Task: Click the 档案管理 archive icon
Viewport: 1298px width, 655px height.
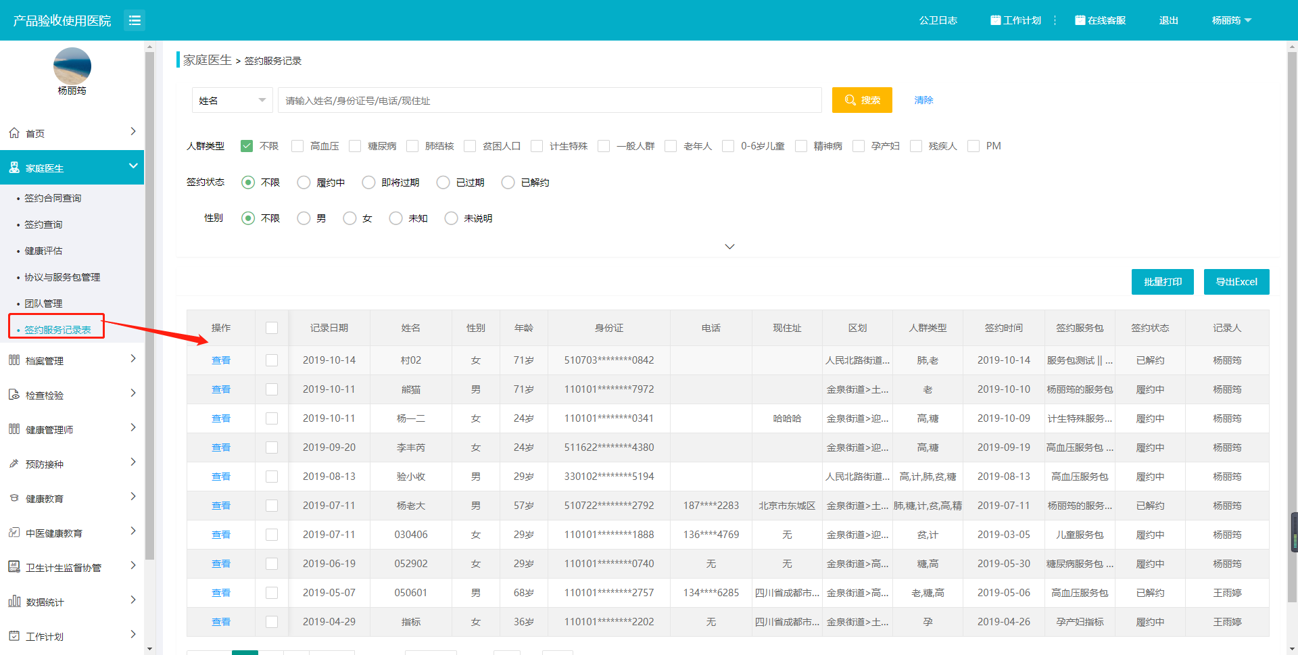Action: point(14,360)
